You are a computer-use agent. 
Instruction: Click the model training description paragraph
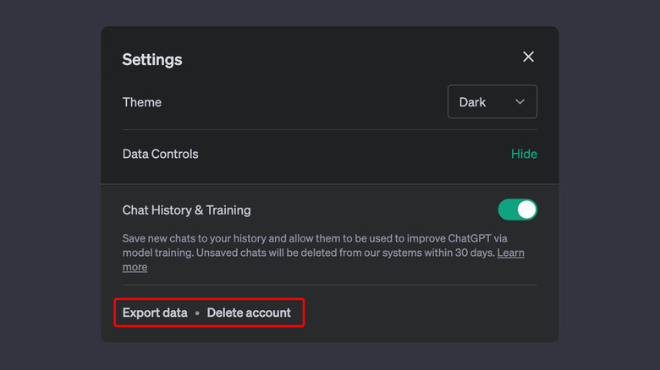[x=305, y=245]
